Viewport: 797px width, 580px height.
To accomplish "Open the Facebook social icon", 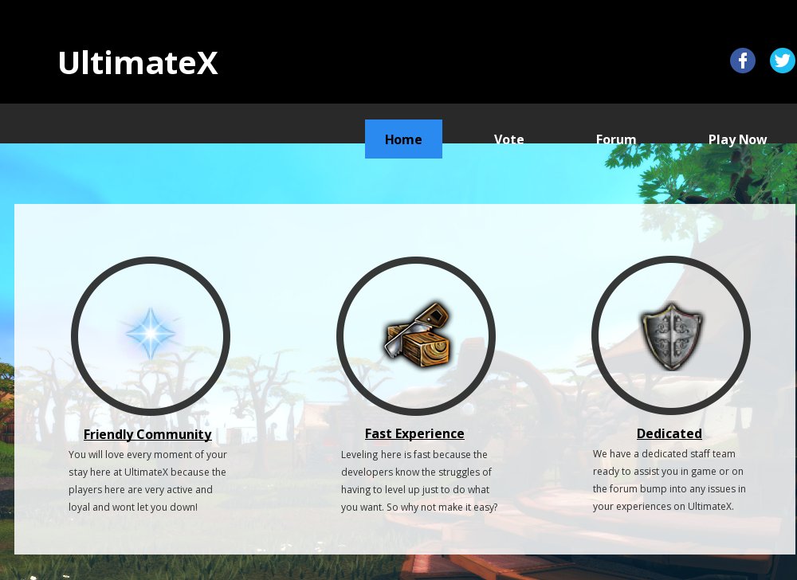I will [743, 61].
